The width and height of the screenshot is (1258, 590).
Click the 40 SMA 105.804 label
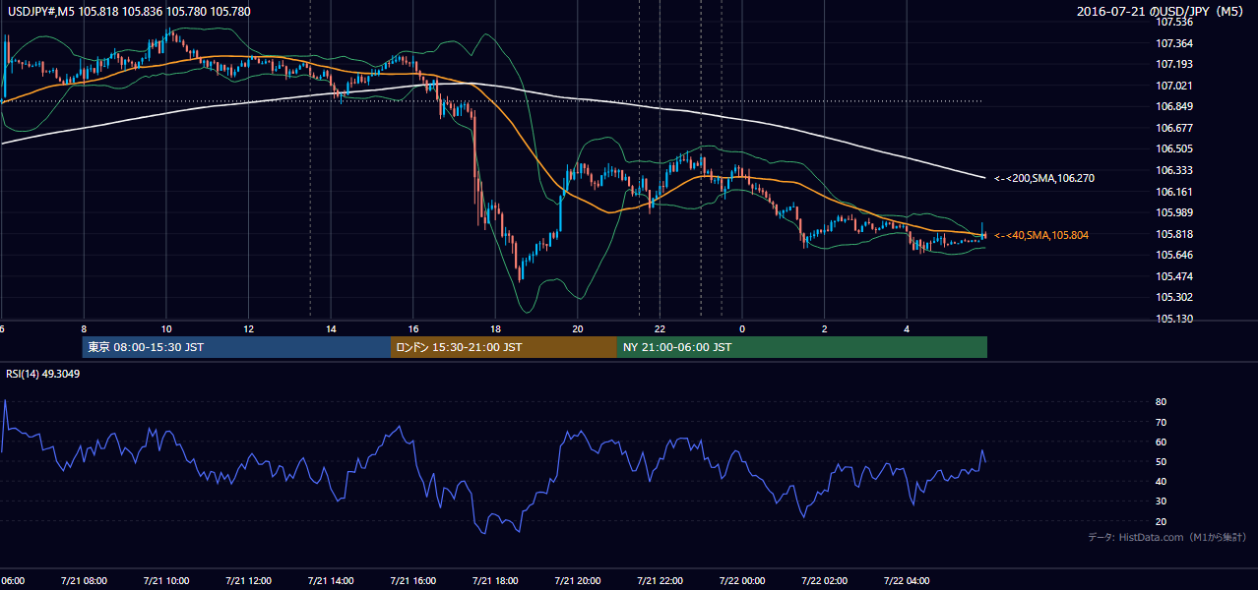(x=1041, y=235)
